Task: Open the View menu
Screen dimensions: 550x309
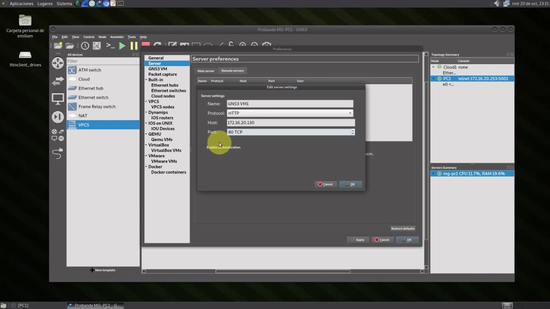Action: click(x=76, y=37)
